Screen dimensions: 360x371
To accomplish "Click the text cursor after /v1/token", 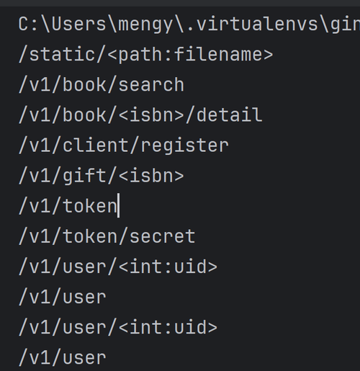I will click(x=118, y=206).
